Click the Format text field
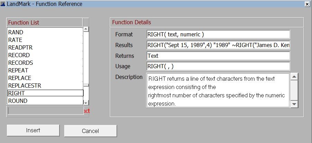Viewport: 312px width, 143px height. [218, 34]
